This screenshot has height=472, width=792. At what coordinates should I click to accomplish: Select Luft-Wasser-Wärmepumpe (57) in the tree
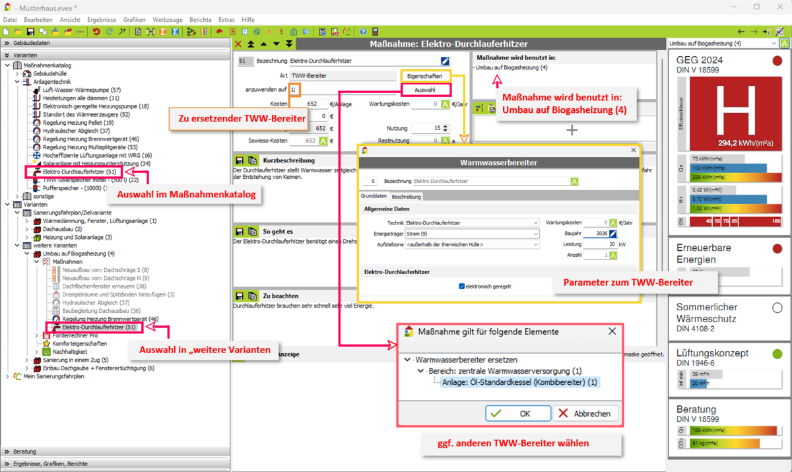tap(81, 90)
